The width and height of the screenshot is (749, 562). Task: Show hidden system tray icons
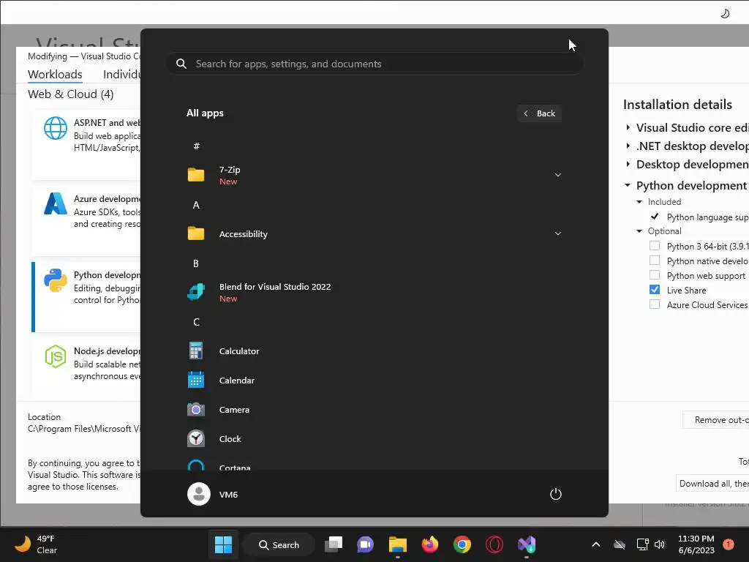595,544
